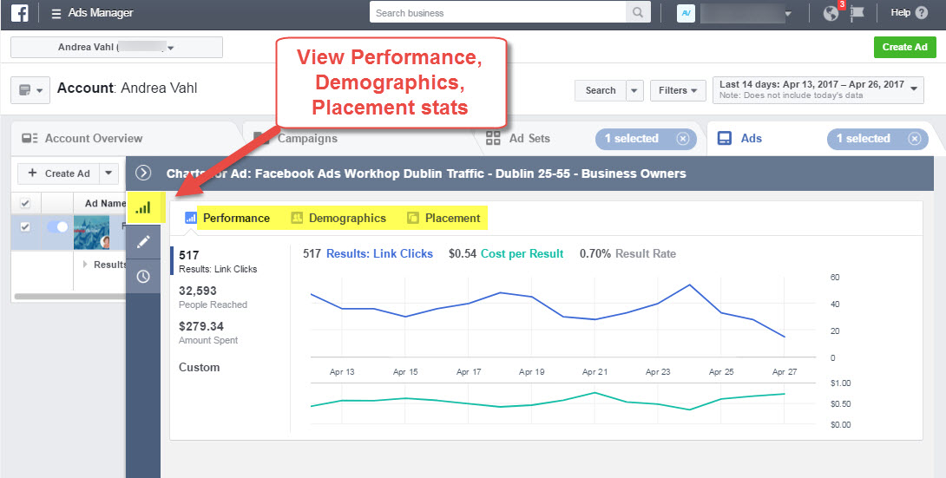The image size is (946, 478).
Task: Click the Search button
Action: pos(601,90)
